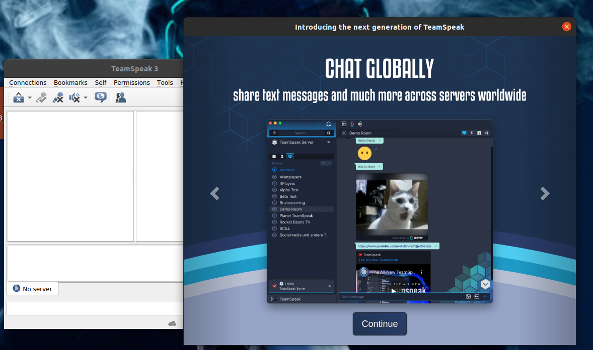Open the dropdown arrow beside the mute-speakers icon
593x350 pixels.
coord(86,98)
